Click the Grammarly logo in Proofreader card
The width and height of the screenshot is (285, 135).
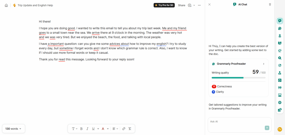pos(213,64)
